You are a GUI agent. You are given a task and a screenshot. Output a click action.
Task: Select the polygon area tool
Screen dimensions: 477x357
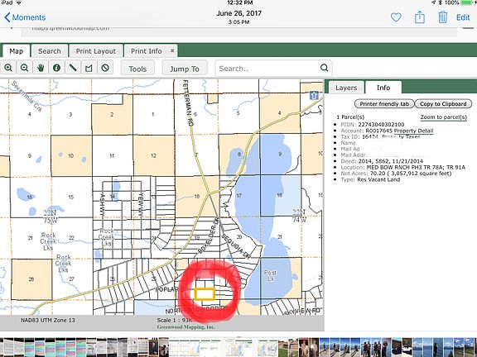[x=89, y=68]
